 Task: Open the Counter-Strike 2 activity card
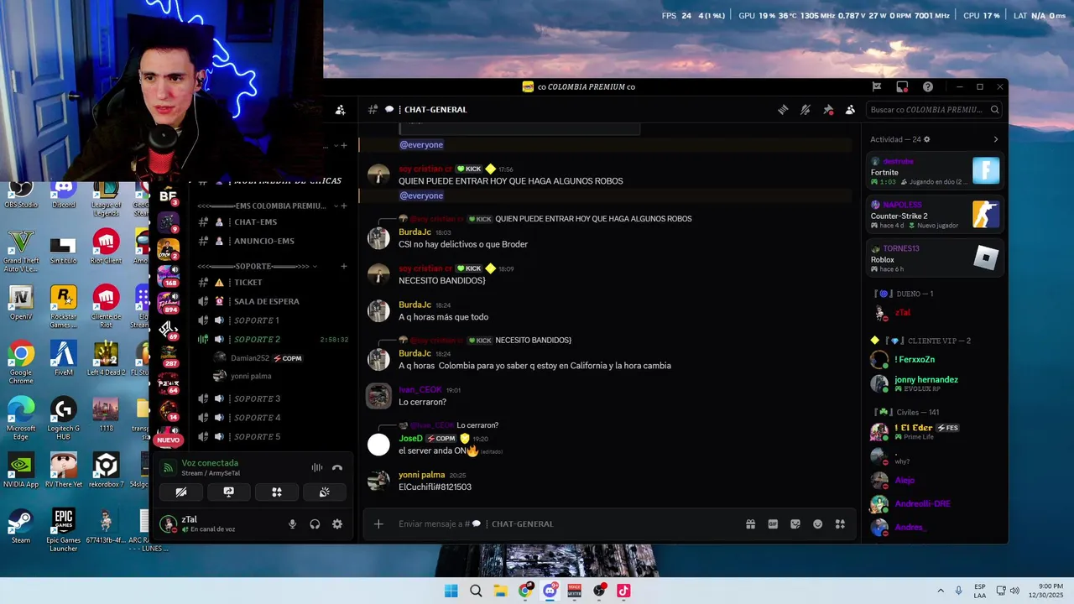pyautogui.click(x=935, y=215)
